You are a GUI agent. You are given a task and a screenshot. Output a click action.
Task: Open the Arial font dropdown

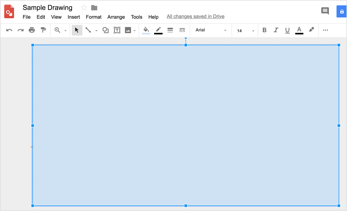pyautogui.click(x=211, y=30)
